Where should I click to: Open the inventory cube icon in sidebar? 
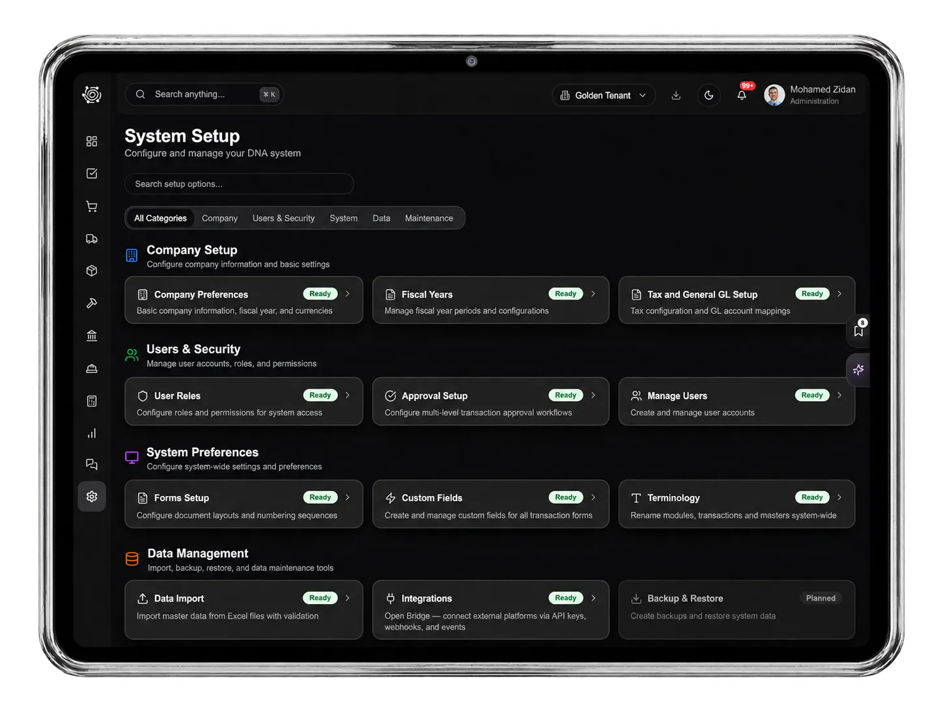coord(92,271)
